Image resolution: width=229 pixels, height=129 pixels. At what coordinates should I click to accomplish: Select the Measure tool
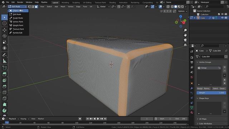point(4,61)
